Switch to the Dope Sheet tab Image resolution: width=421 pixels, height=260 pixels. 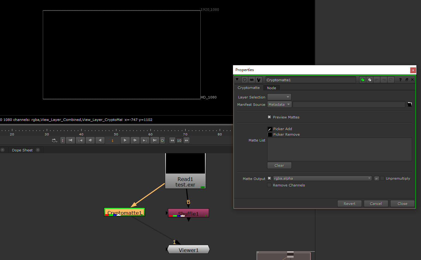point(22,150)
